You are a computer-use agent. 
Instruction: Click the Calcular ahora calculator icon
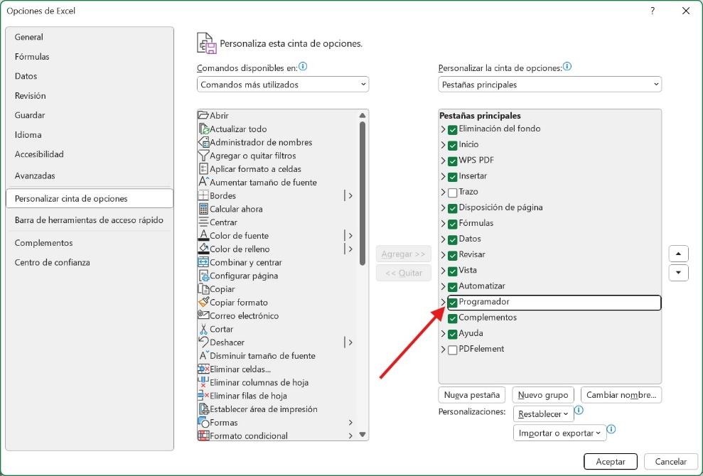click(203, 209)
